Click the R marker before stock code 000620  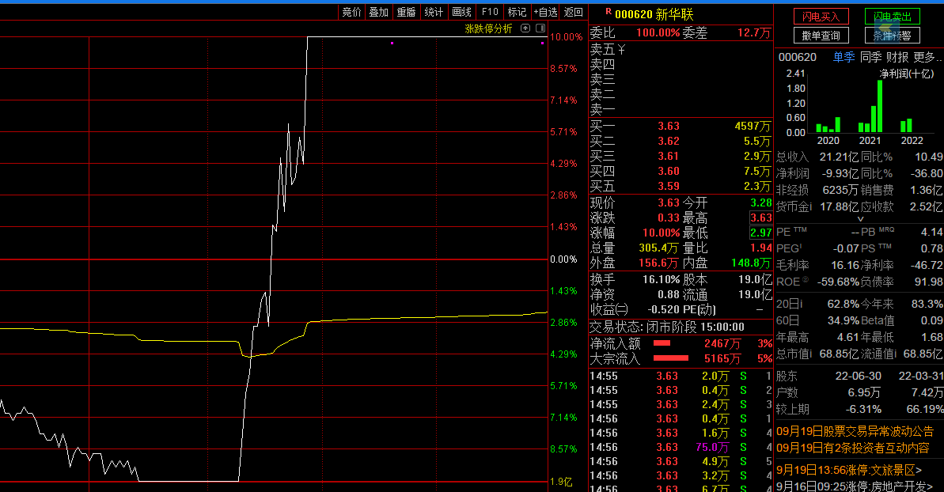(x=608, y=12)
